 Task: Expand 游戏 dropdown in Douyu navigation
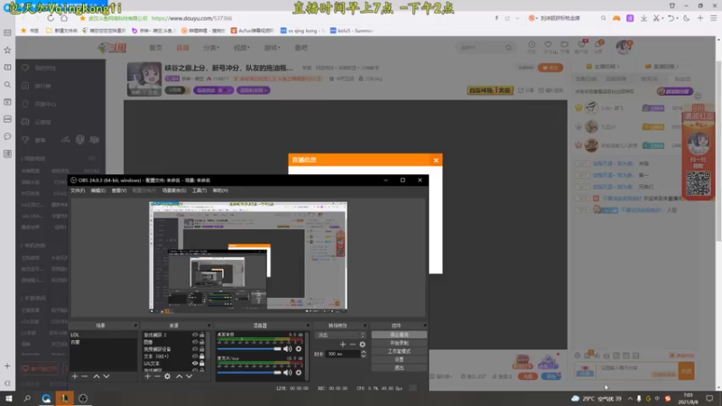272,48
